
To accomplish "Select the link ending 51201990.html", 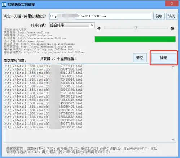I will (43, 93).
